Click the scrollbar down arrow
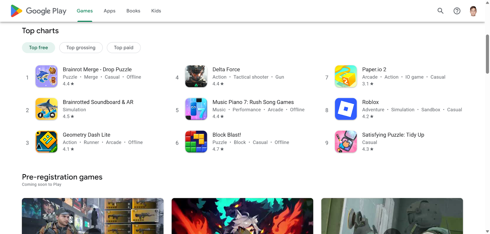The width and height of the screenshot is (490, 234). coord(488,231)
